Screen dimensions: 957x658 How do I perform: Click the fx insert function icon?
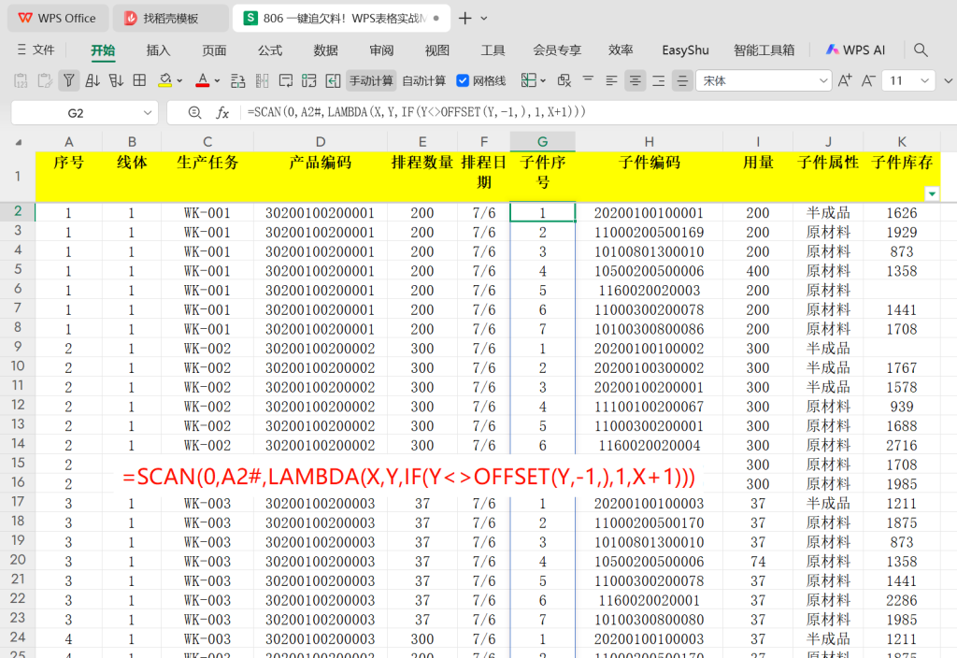coord(222,112)
